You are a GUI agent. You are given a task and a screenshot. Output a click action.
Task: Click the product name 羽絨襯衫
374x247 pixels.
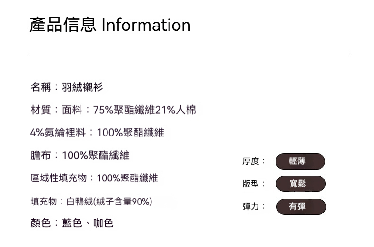point(82,87)
